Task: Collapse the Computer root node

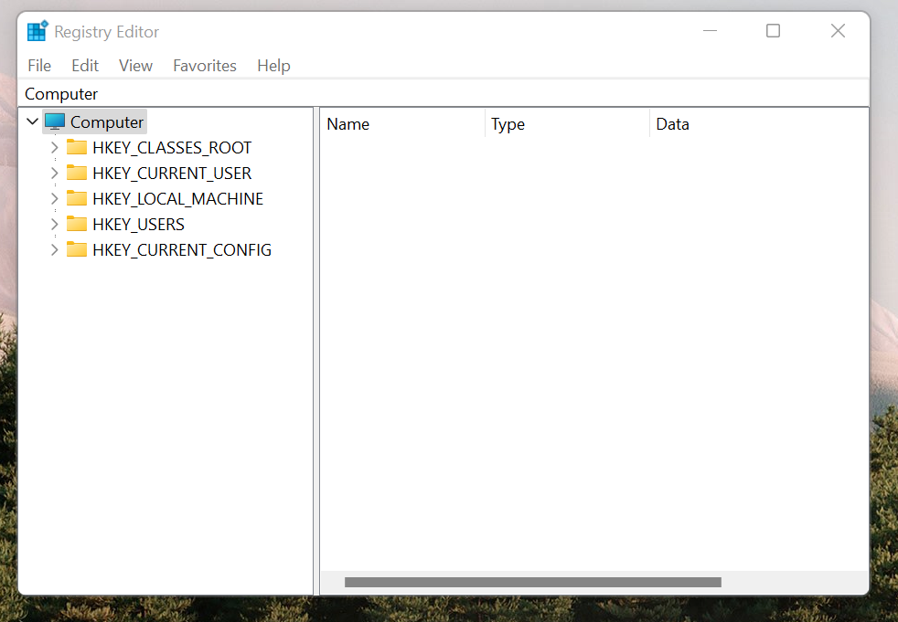Action: (33, 121)
